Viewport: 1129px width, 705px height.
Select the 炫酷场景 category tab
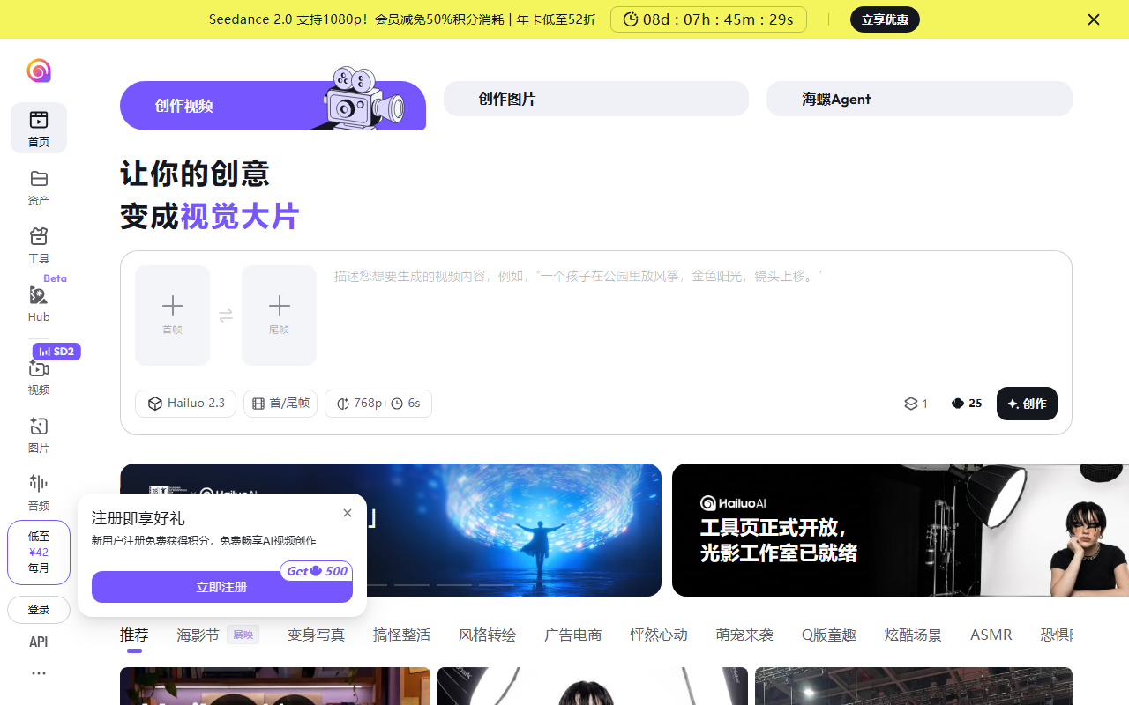913,634
